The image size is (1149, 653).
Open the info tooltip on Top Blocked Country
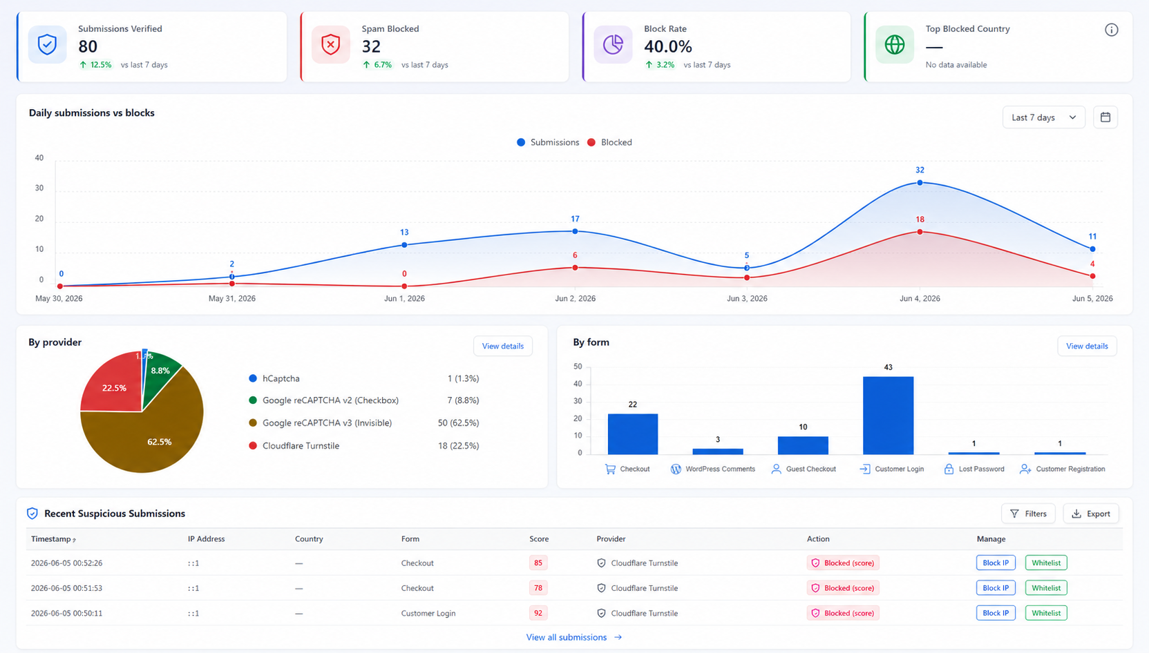(1111, 30)
